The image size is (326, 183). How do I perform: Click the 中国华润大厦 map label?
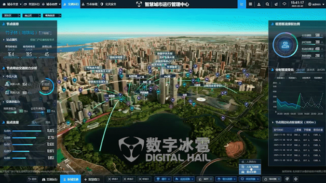tap(165, 54)
